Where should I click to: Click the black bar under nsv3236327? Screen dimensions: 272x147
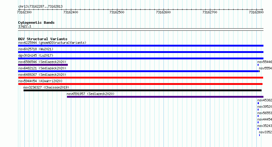coord(143,90)
